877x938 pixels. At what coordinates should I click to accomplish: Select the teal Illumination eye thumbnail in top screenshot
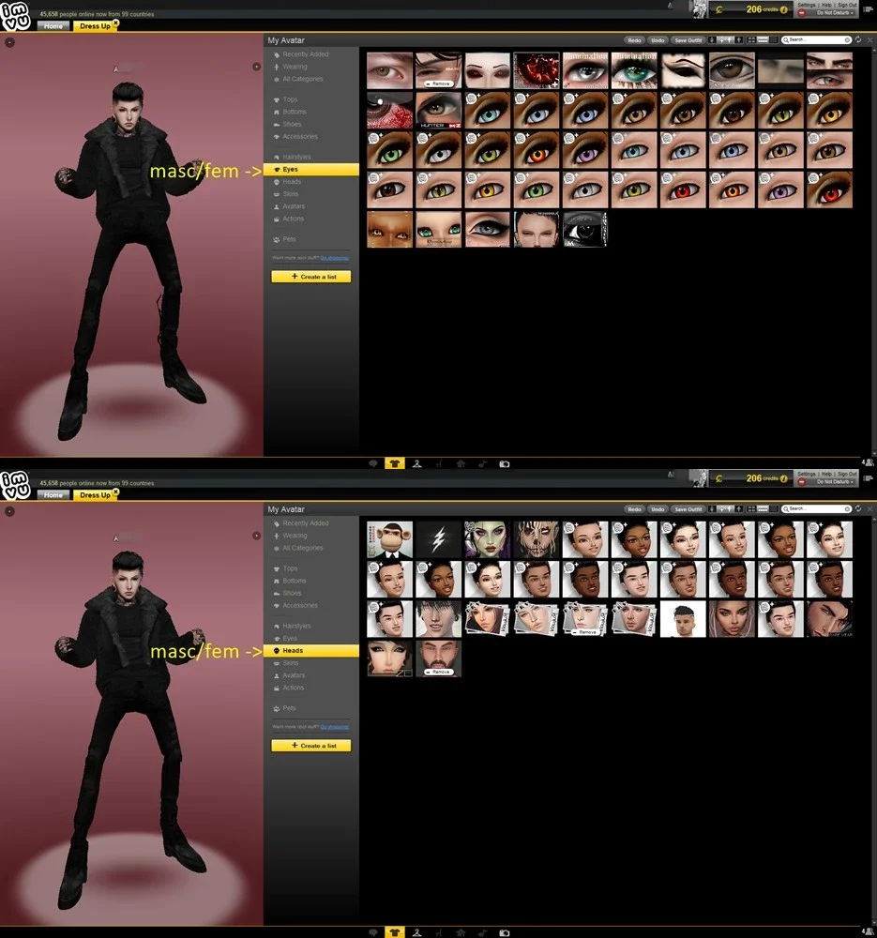tap(634, 70)
